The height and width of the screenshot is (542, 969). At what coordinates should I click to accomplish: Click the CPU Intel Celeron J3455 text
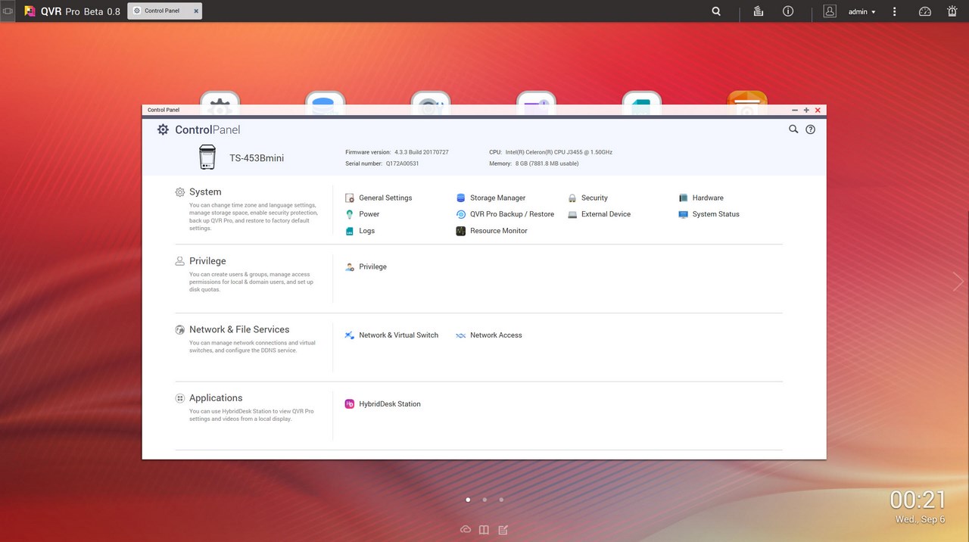pos(559,152)
